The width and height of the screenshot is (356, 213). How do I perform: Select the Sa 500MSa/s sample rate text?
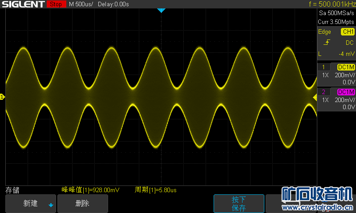click(x=336, y=13)
